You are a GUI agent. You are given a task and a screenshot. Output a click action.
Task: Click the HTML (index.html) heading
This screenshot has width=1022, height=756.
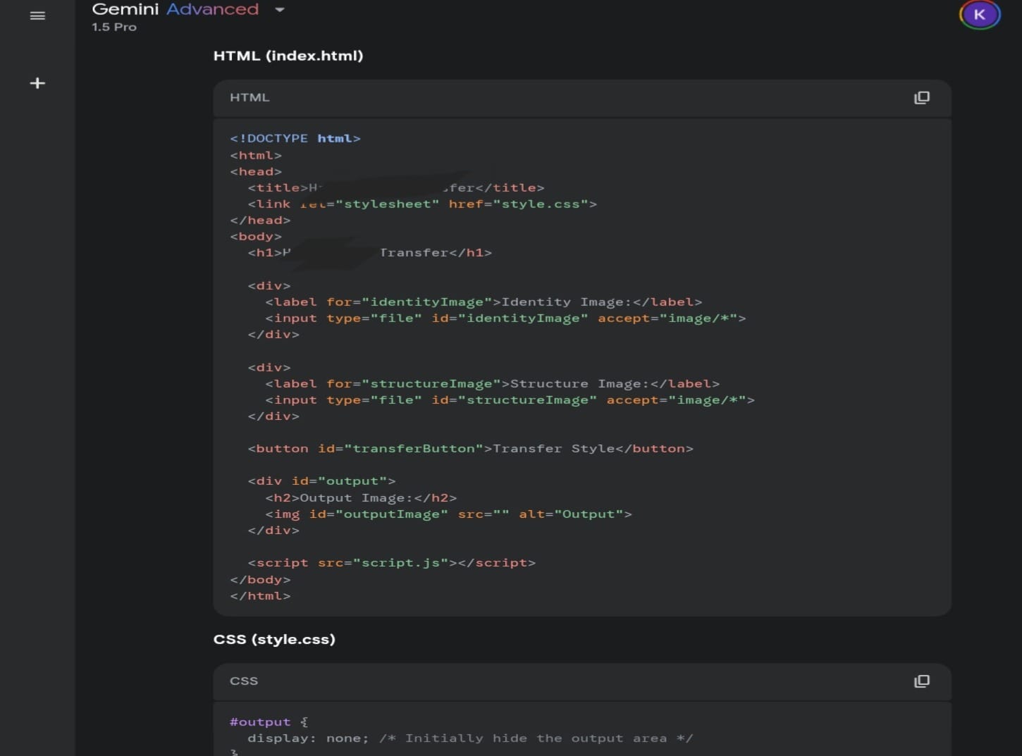coord(288,56)
